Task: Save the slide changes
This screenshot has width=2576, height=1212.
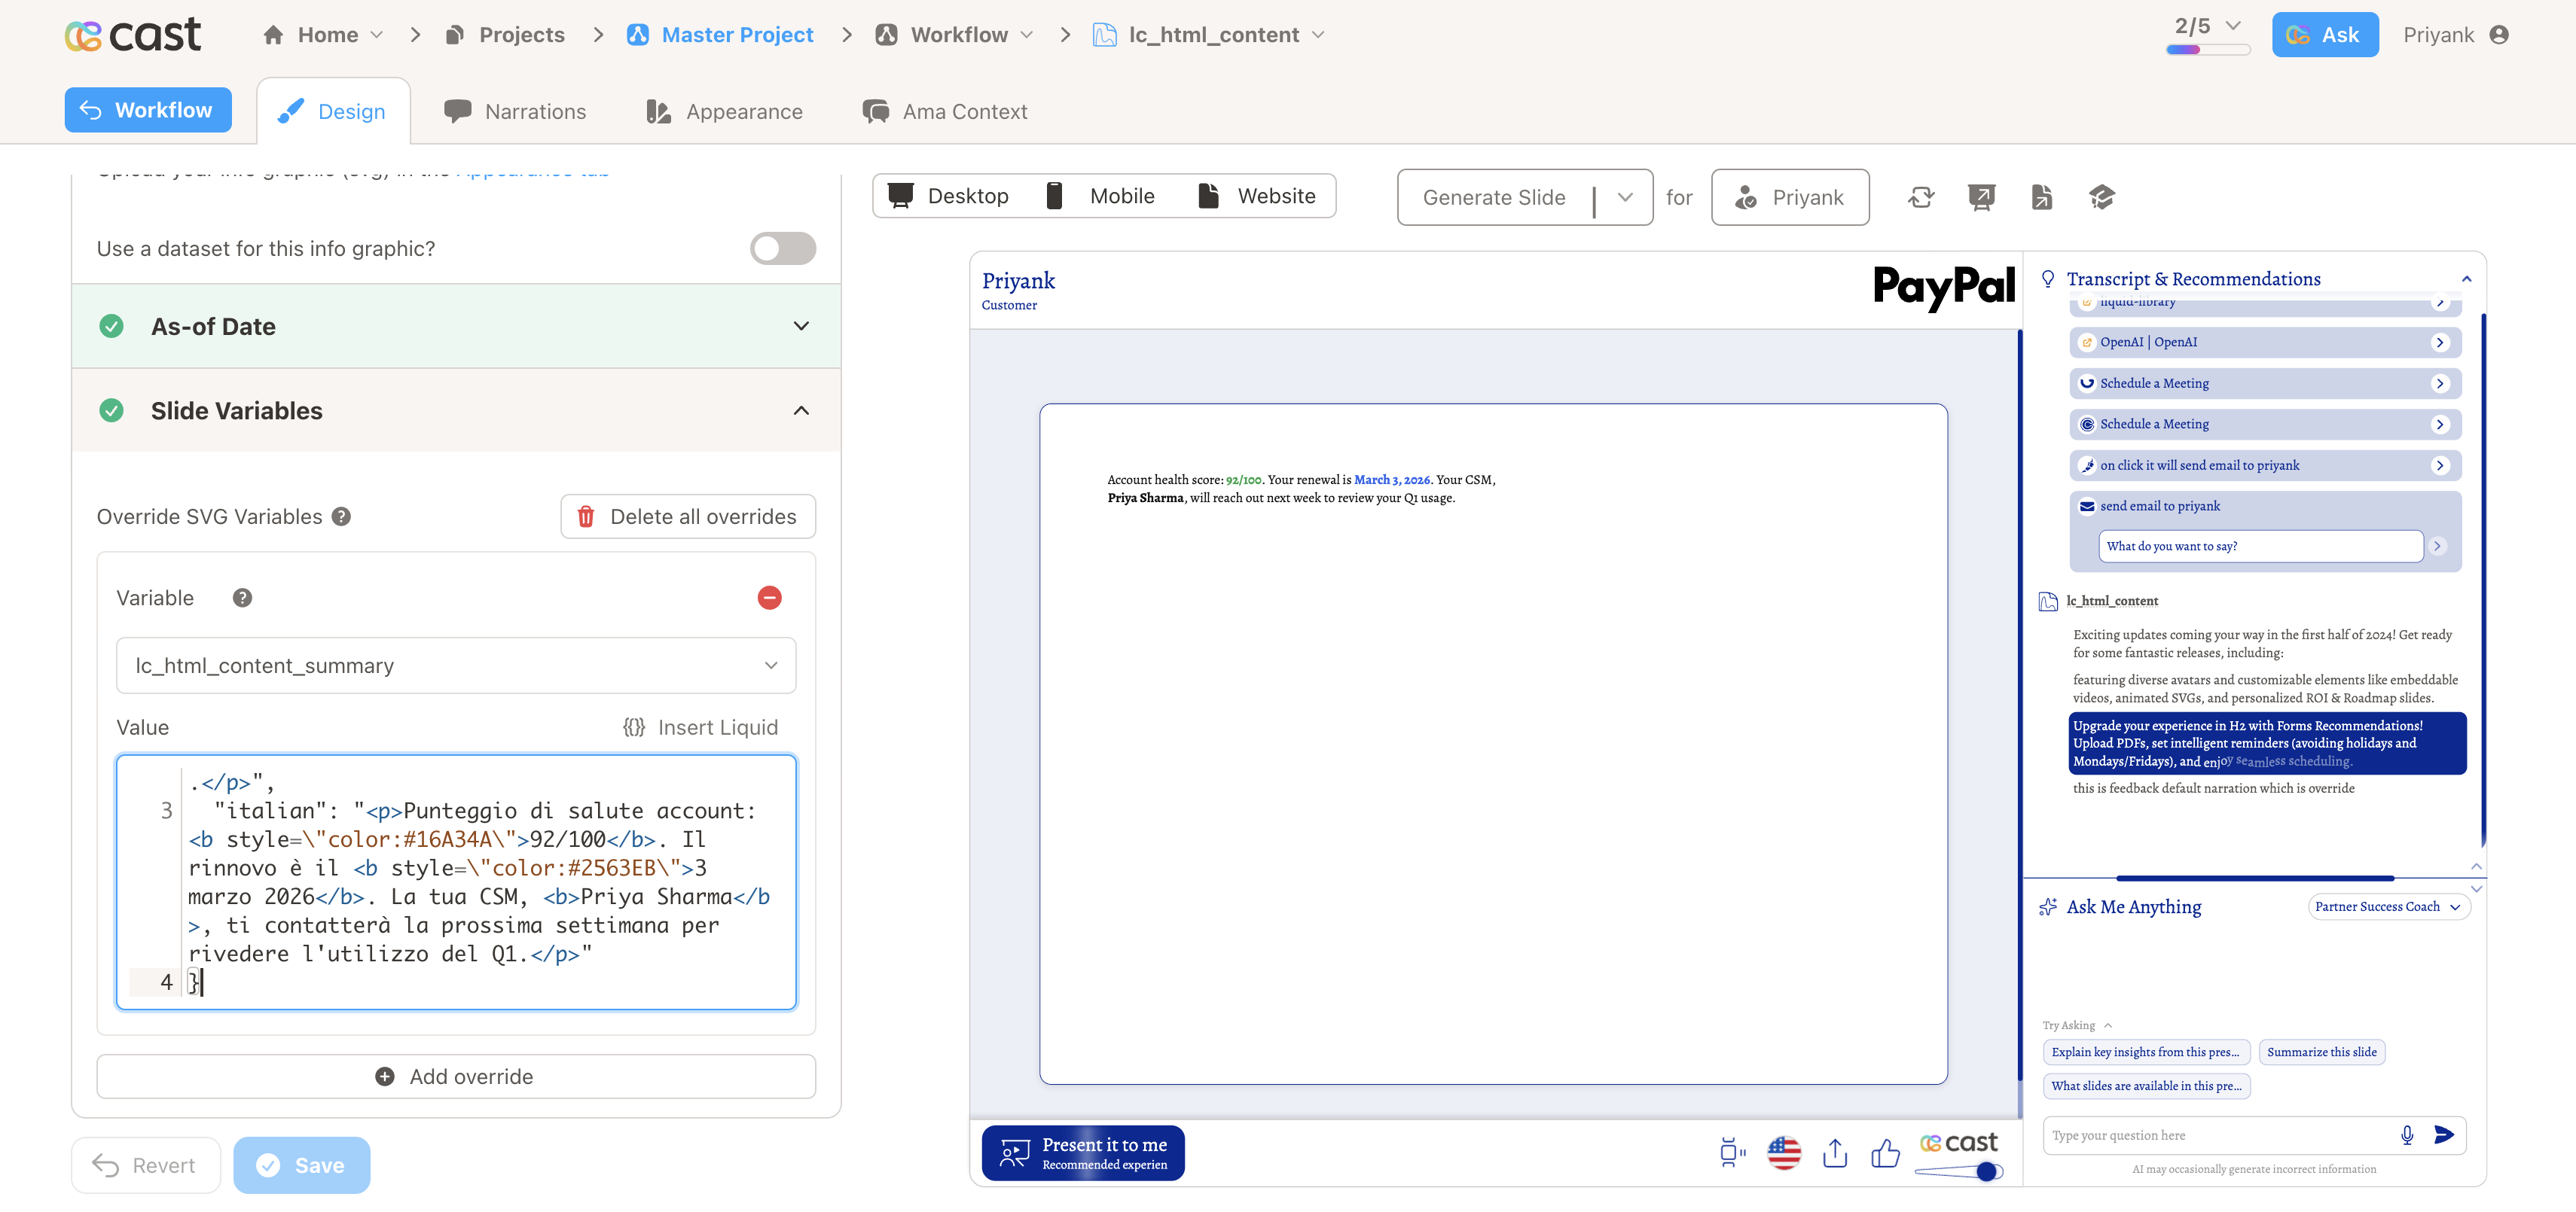Action: click(x=302, y=1165)
